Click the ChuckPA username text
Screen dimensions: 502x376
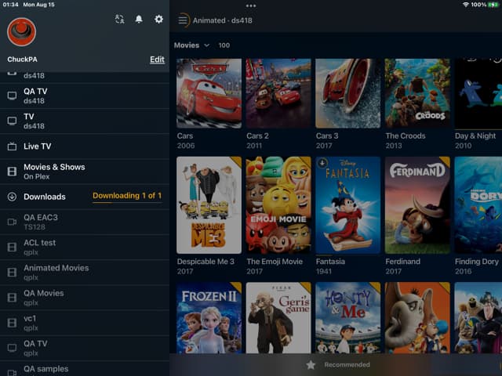tap(22, 60)
